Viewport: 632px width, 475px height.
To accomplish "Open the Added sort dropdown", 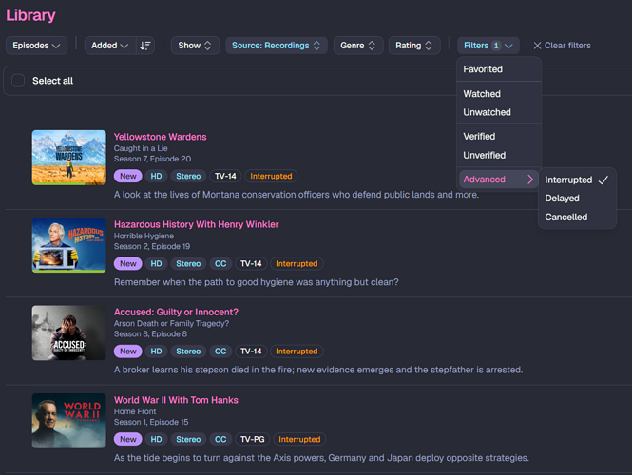I will click(x=109, y=46).
